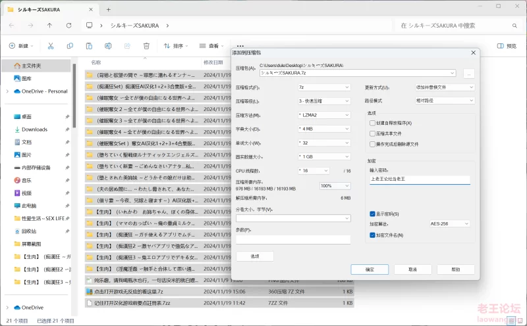Expand OneDrive - Personal tree node

pyautogui.click(x=7, y=91)
